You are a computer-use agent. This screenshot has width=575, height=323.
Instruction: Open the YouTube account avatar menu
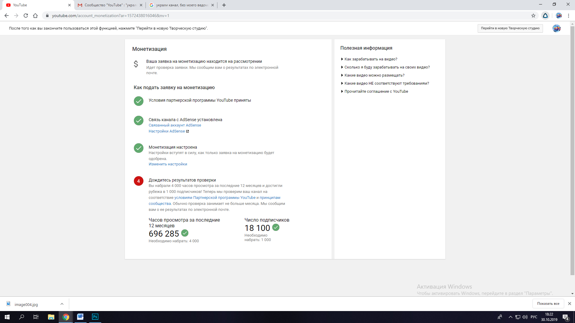(x=556, y=28)
